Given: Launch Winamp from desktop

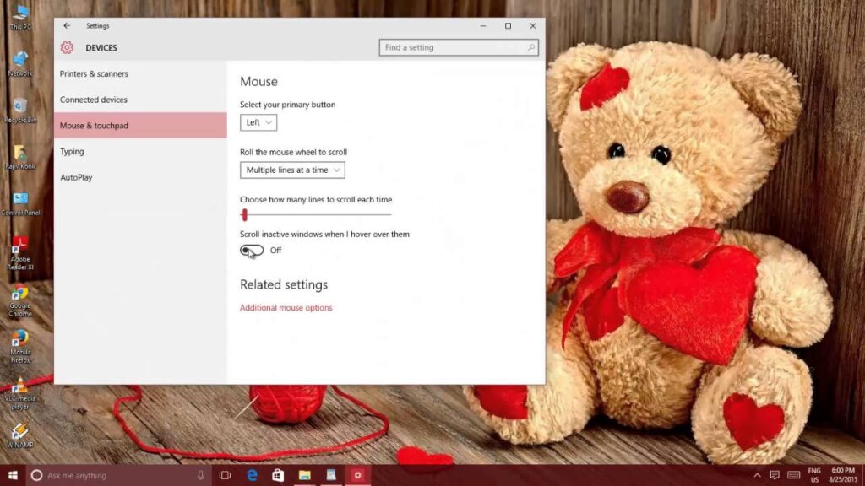Looking at the screenshot, I should pos(20,435).
